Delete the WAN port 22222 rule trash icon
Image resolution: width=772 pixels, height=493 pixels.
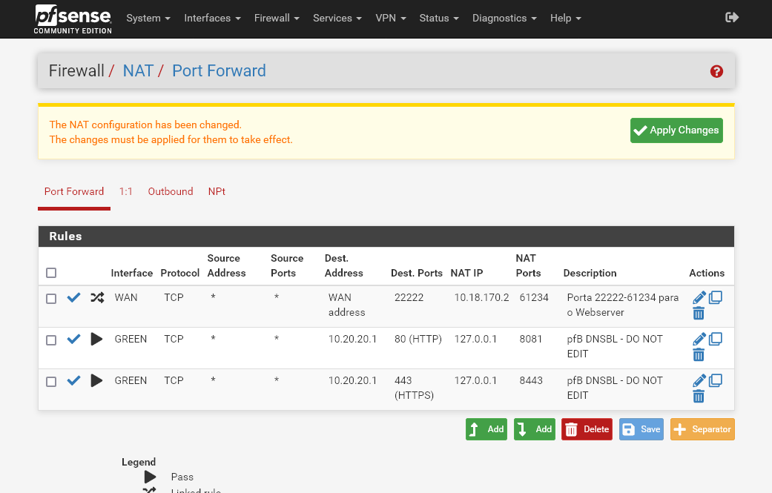click(699, 314)
